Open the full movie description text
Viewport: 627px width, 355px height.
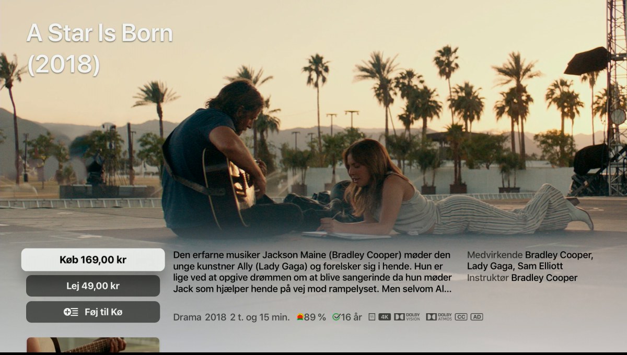point(312,272)
